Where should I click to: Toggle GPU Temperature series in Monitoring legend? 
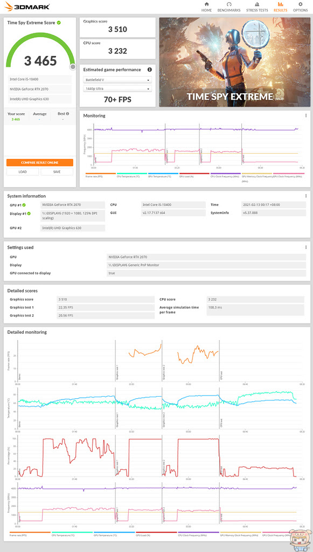pos(163,175)
